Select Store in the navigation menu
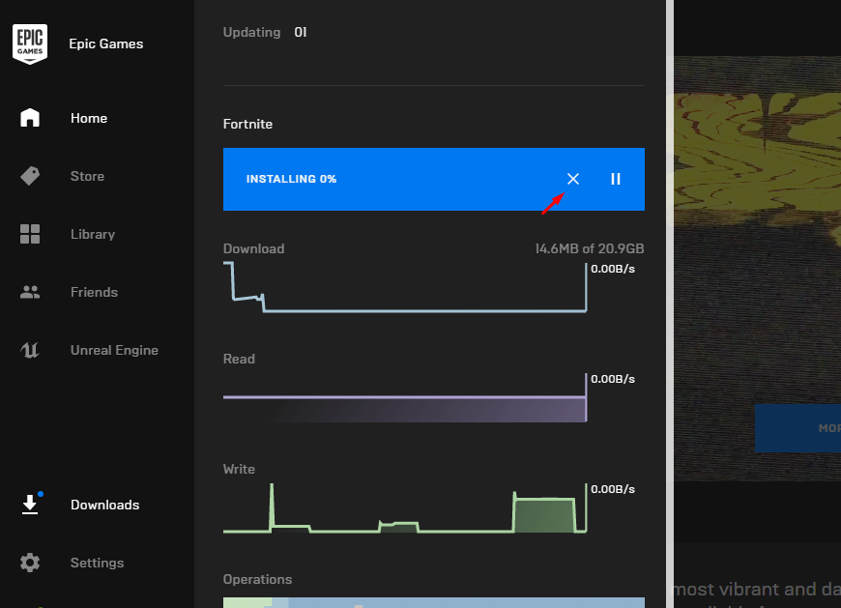Image resolution: width=841 pixels, height=608 pixels. click(x=87, y=175)
